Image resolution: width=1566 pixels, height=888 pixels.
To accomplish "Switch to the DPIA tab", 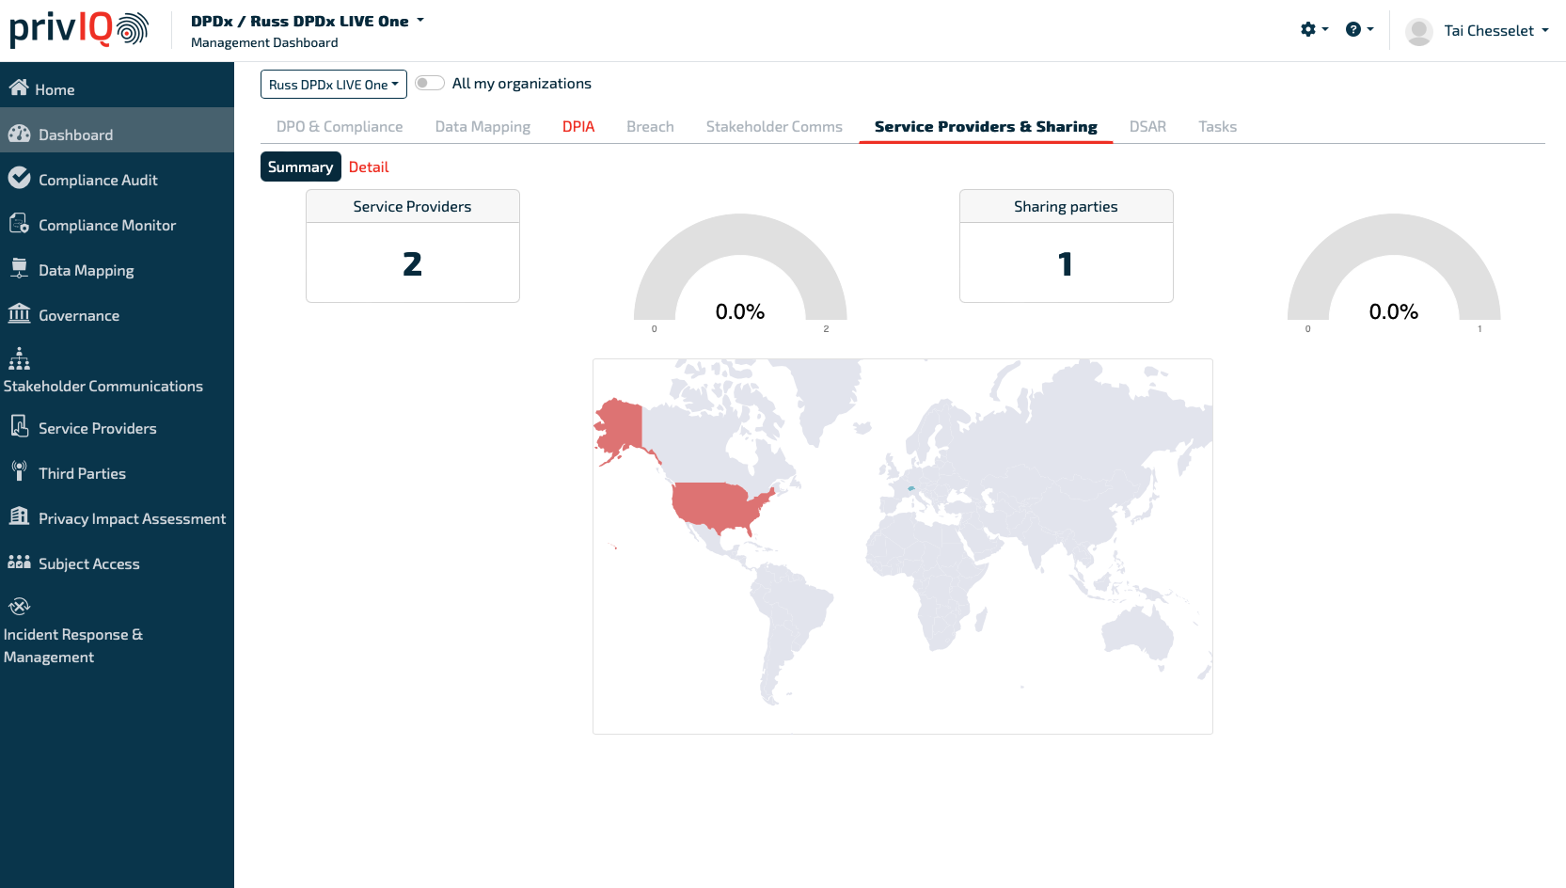I will point(577,127).
